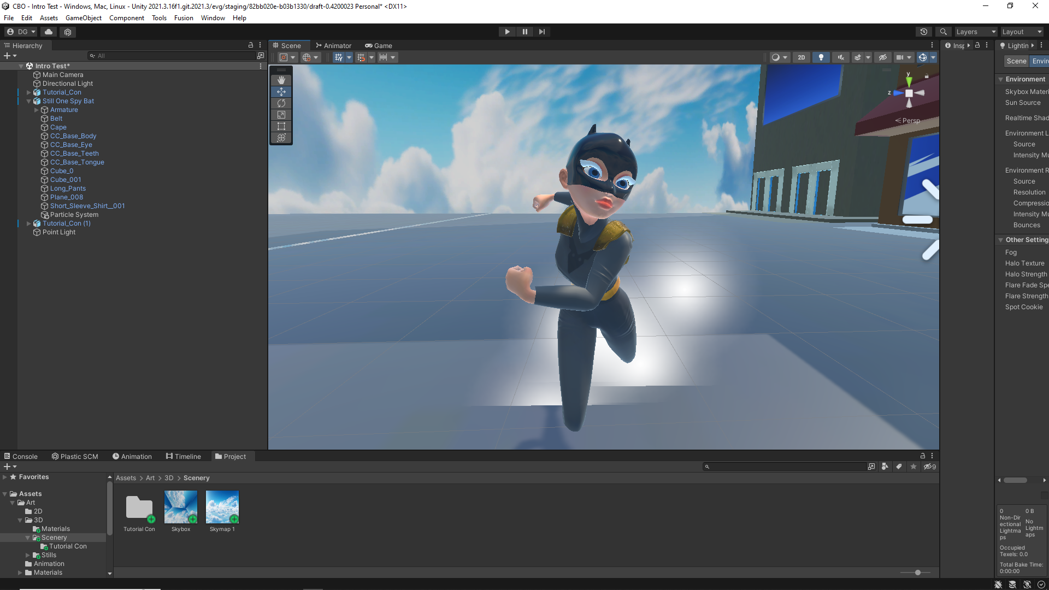
Task: Open Hierarchy create plus button
Action: (10, 56)
